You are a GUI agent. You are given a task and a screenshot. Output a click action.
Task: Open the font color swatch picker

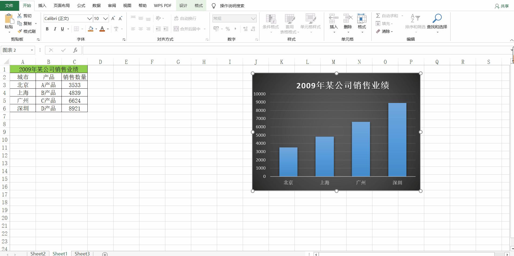(108, 29)
